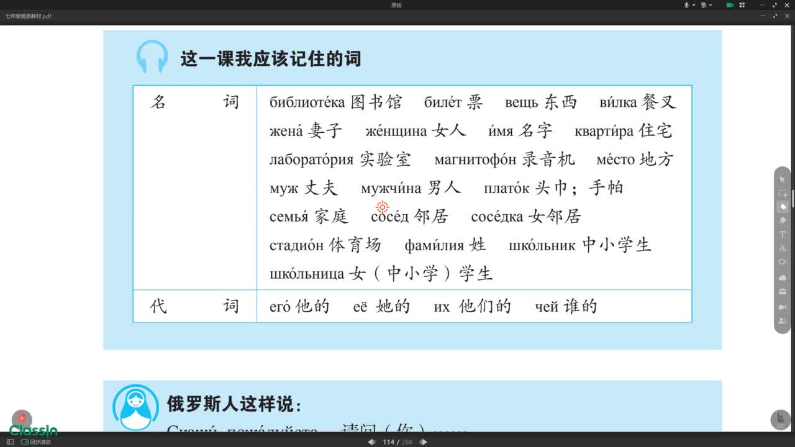Image resolution: width=795 pixels, height=447 pixels.
Task: Click the word жéнщина 女人
Action: [416, 131]
